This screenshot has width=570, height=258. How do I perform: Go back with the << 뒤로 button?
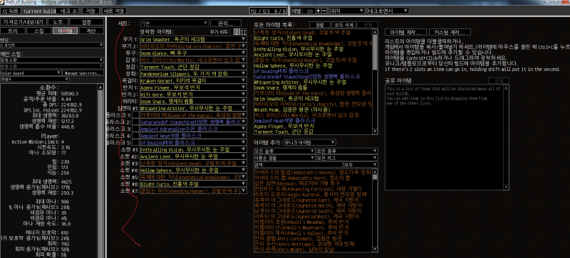coord(11,11)
